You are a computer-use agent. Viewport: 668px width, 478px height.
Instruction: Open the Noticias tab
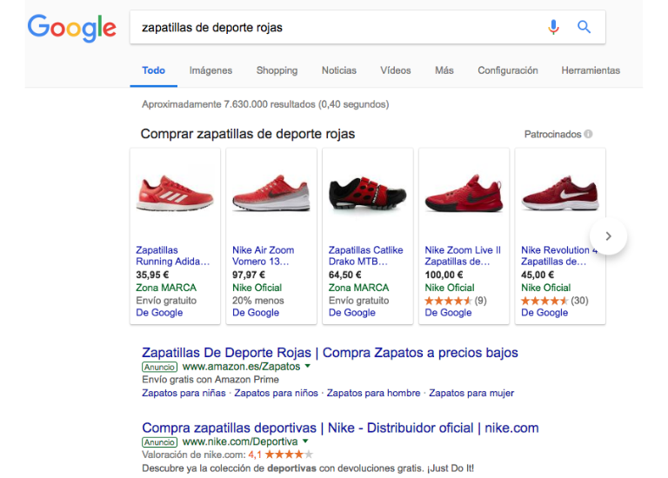(x=339, y=70)
